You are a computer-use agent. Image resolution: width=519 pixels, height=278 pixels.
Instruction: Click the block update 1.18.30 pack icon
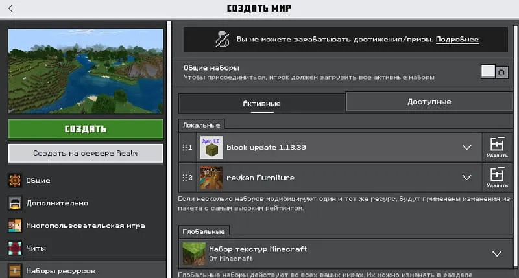(x=211, y=148)
